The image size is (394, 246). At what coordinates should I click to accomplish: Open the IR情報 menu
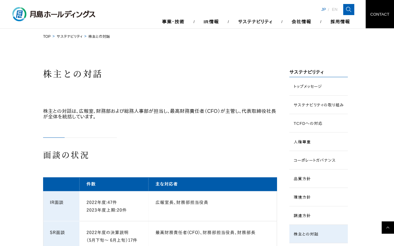pos(211,22)
